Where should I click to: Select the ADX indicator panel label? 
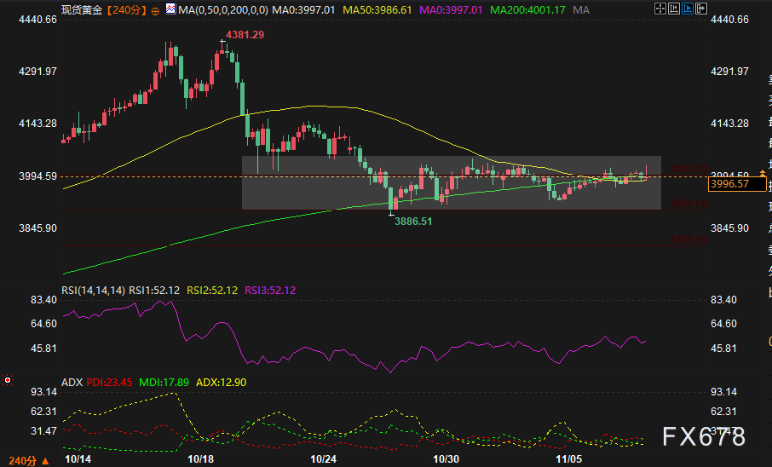pos(72,383)
